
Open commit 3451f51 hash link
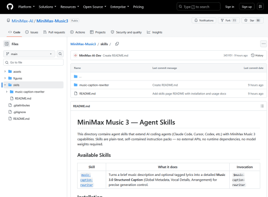228,56
